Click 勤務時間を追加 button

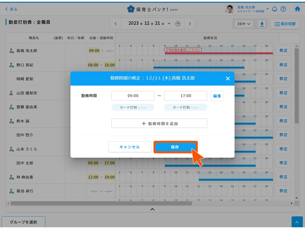[159, 124]
